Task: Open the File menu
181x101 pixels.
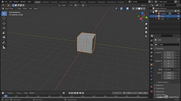Action: coord(6,2)
